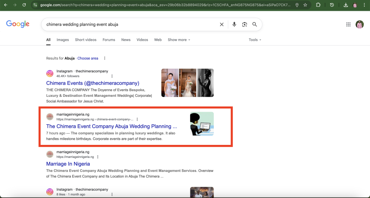Open site information icon in address bar

[35, 5]
